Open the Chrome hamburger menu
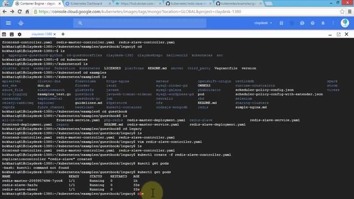This screenshot has height=199, width=354. (350, 12)
